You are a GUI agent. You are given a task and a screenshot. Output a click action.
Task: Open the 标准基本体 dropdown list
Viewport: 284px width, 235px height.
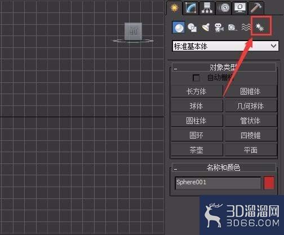click(225, 46)
